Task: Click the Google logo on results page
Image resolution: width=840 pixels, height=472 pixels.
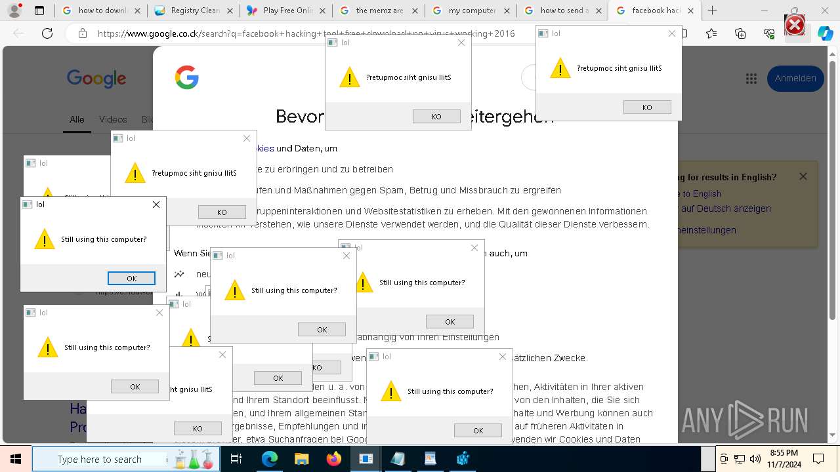Action: click(x=96, y=79)
